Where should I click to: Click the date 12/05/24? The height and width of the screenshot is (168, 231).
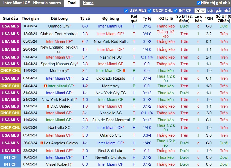point(30,34)
